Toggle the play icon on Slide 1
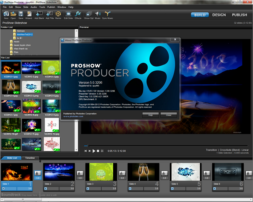This screenshot has width=253, height=202. 3,189
